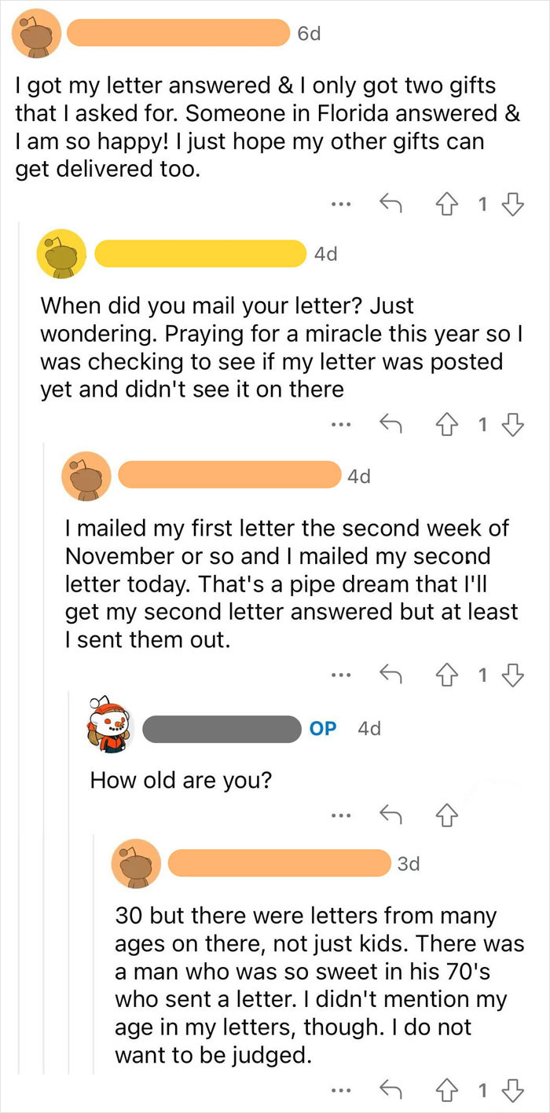The image size is (550, 1113).
Task: Open the gray-redacted OP username
Action: click(x=222, y=728)
